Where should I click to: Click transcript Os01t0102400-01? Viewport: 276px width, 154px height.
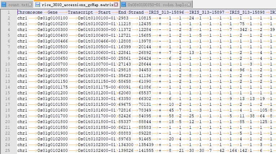(97, 150)
